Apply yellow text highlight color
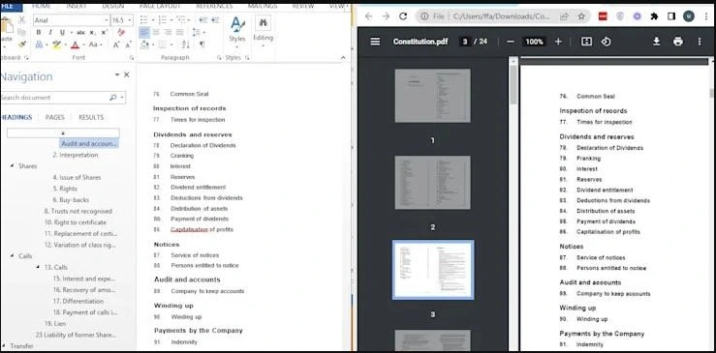 (x=56, y=44)
